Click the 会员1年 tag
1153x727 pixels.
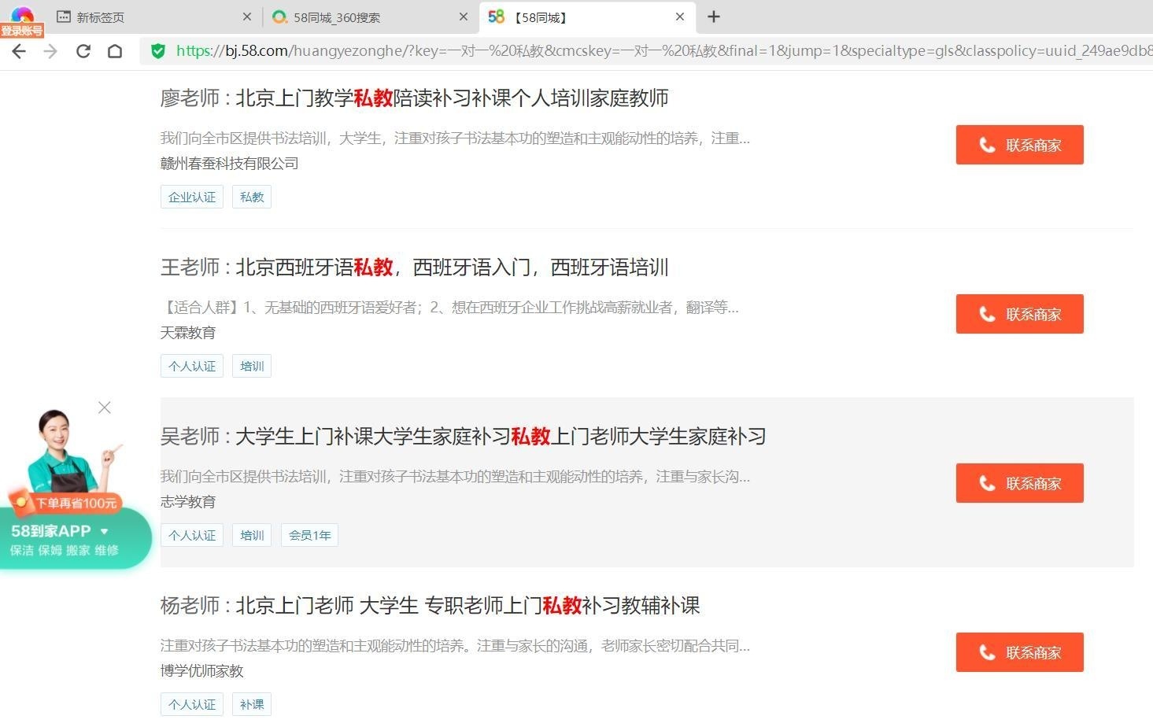pos(309,535)
